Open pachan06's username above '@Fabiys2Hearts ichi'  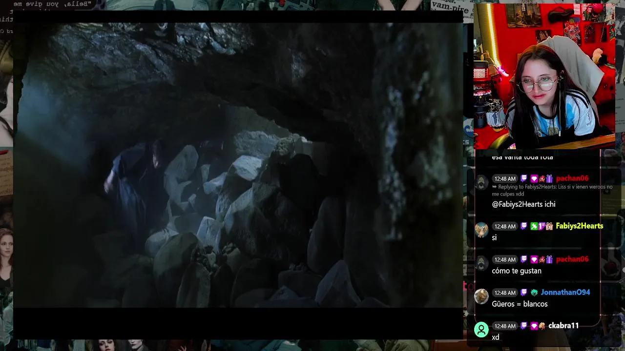click(572, 178)
